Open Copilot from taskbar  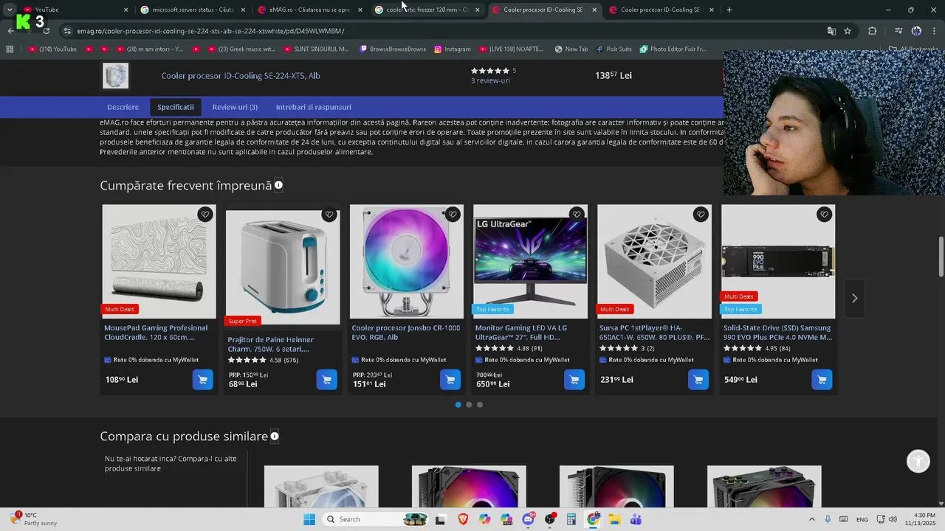click(484, 519)
